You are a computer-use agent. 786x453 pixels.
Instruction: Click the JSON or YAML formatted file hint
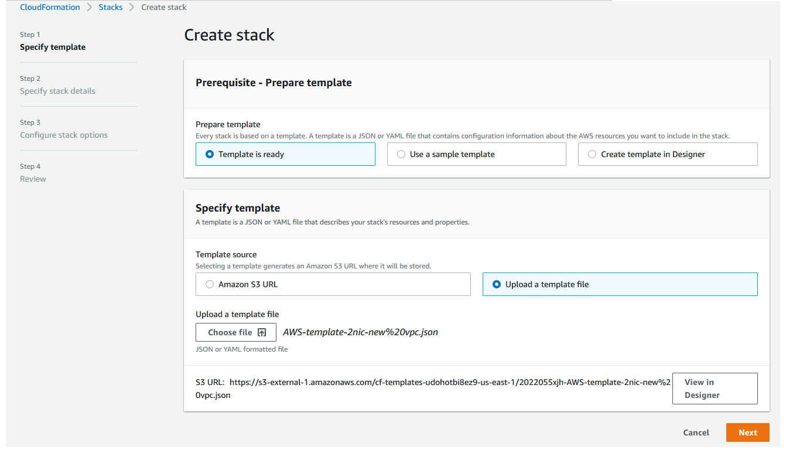[x=242, y=349]
